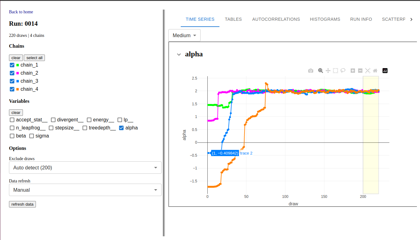Open the Medium plot size selector
Image resolution: width=420 pixels, height=240 pixels.
[x=184, y=35]
